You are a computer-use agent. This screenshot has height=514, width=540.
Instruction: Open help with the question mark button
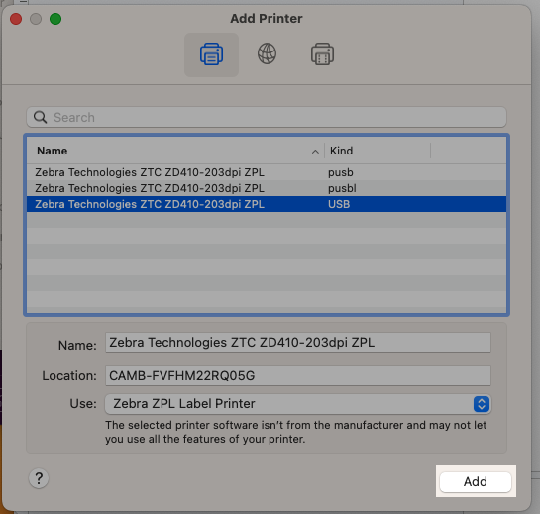(39, 478)
